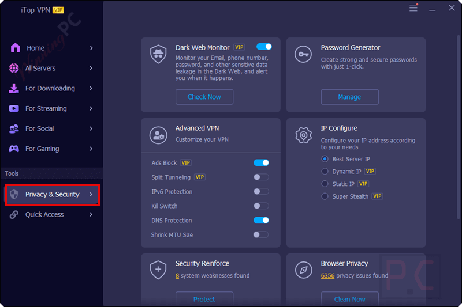Screen dimensions: 462x307
Task: Click the Browser Privacy compass icon
Action: pos(304,270)
